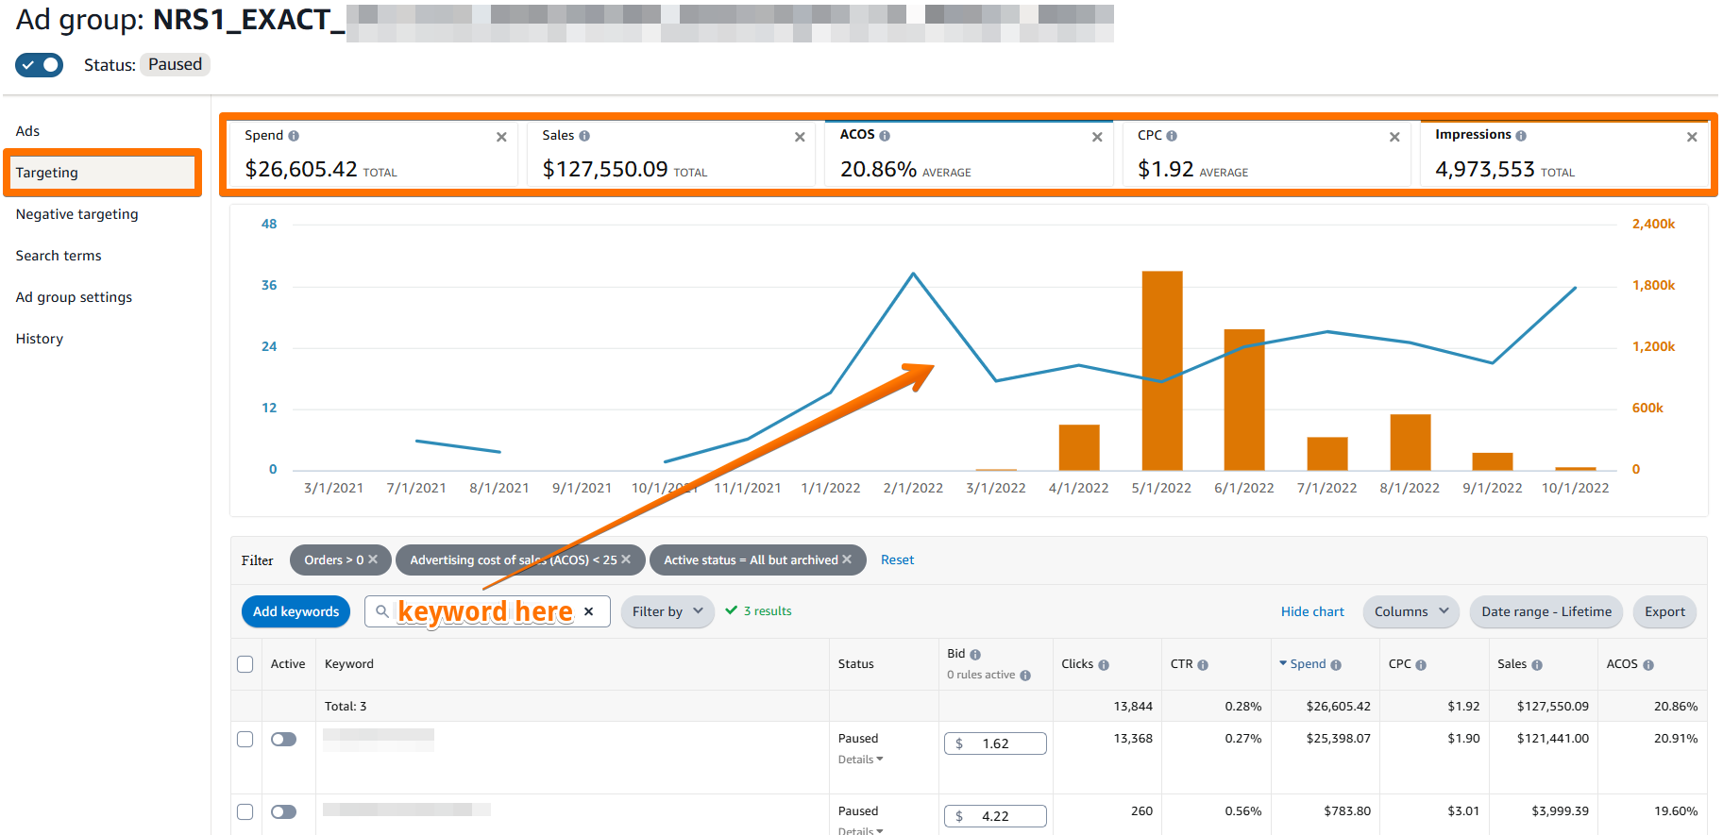Click the CTR column info icon
This screenshot has height=835, width=1723.
tap(1203, 665)
